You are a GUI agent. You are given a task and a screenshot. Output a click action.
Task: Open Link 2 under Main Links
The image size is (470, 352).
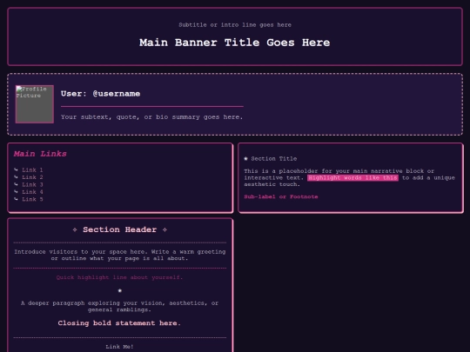[32, 177]
